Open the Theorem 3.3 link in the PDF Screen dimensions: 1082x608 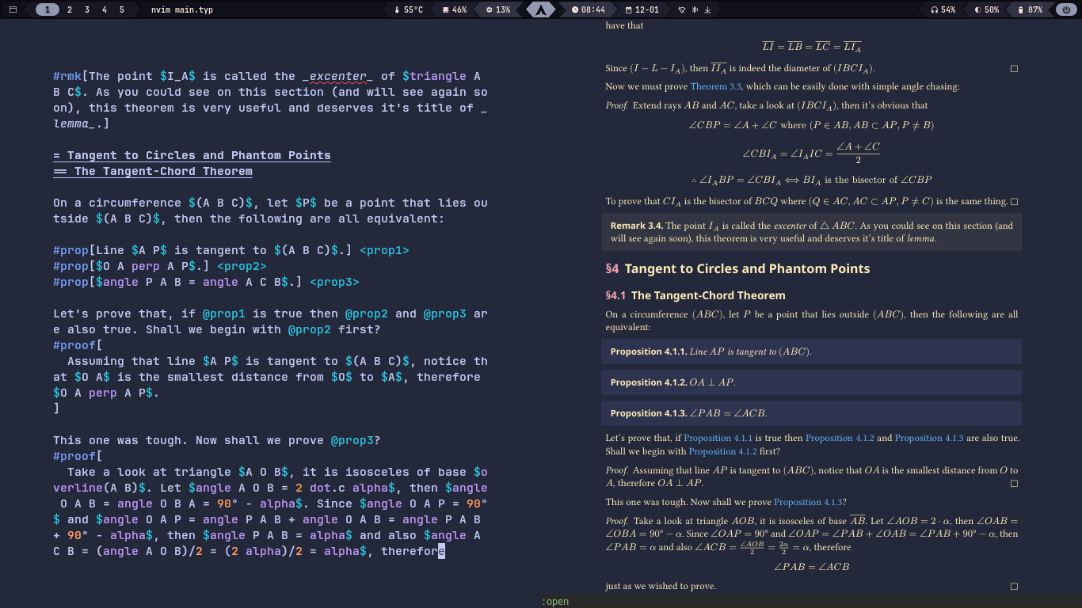point(715,86)
